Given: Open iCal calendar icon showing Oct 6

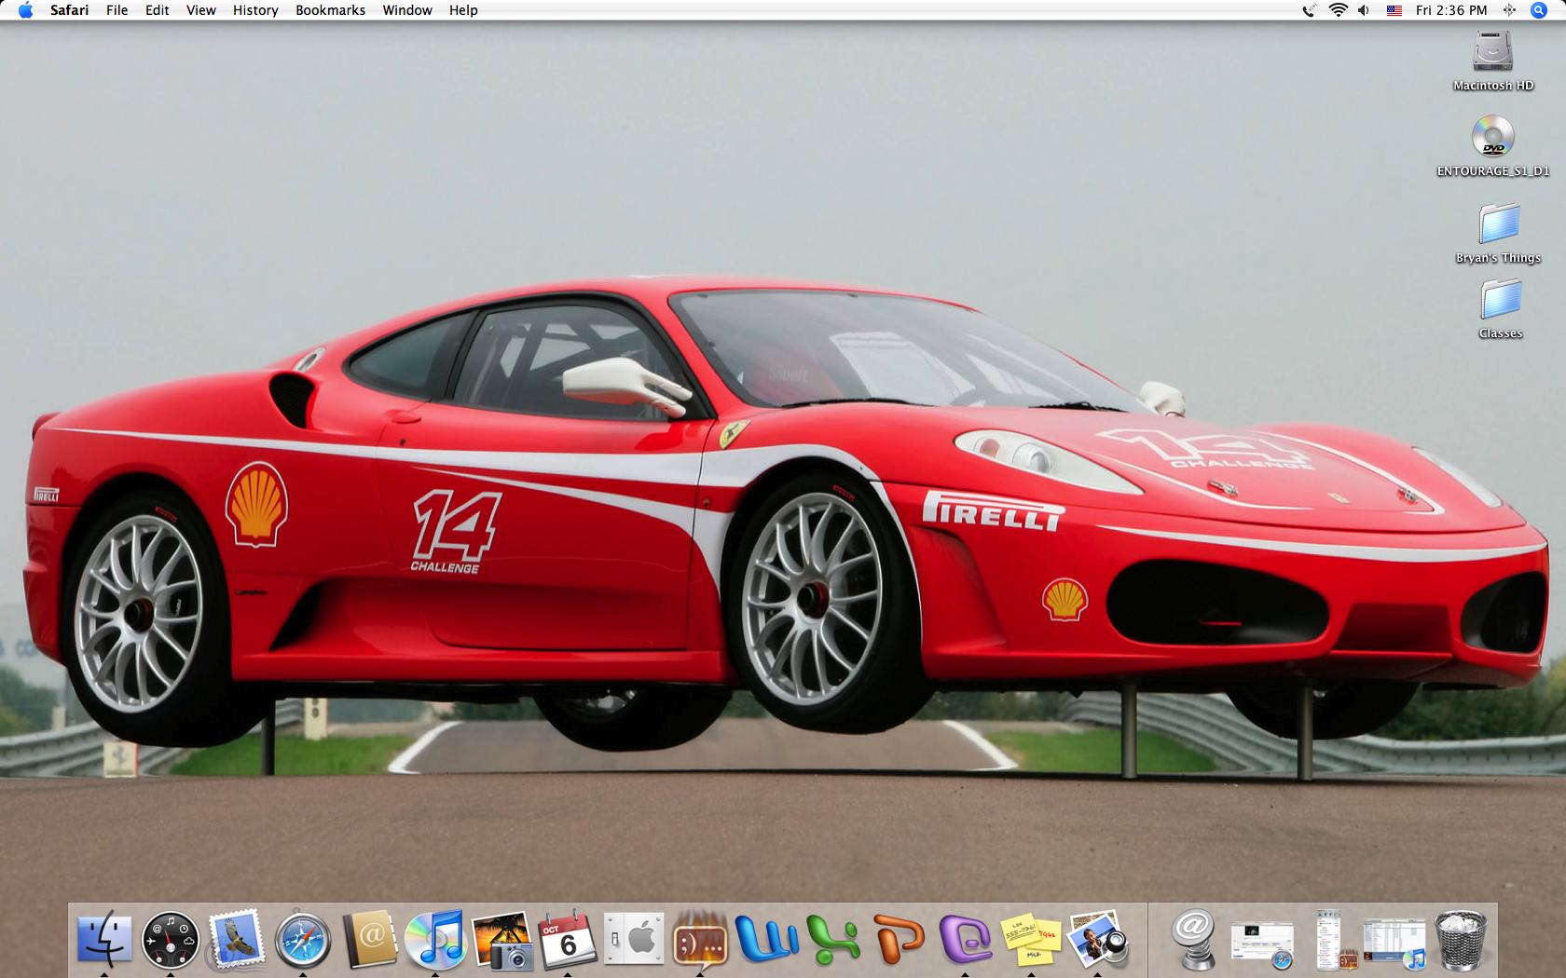Looking at the screenshot, I should tap(568, 939).
